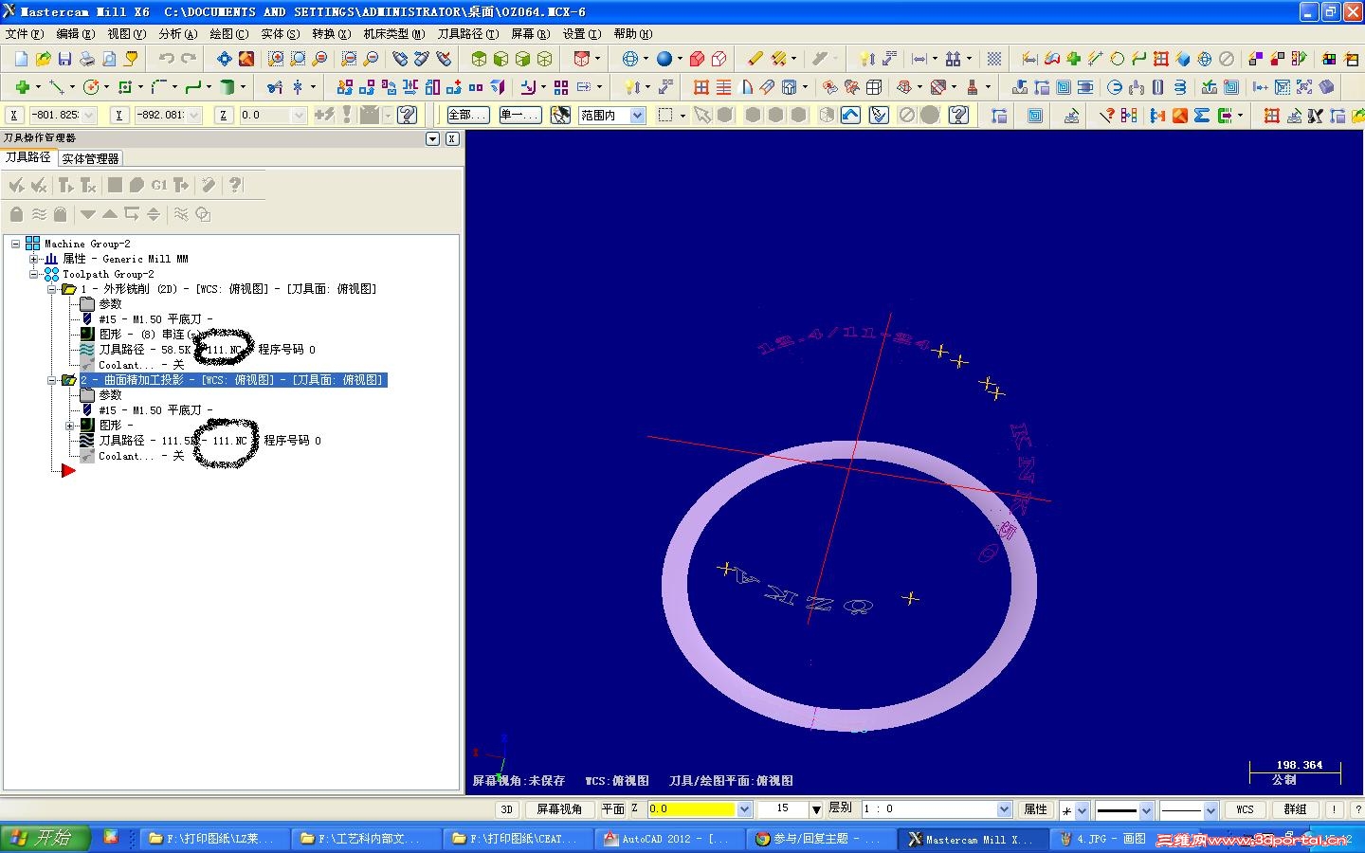The image size is (1365, 853).
Task: Switch to AutoCAD 2012 in the taskbar
Action: point(668,839)
